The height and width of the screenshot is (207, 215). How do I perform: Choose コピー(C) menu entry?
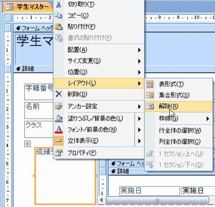pos(99,16)
